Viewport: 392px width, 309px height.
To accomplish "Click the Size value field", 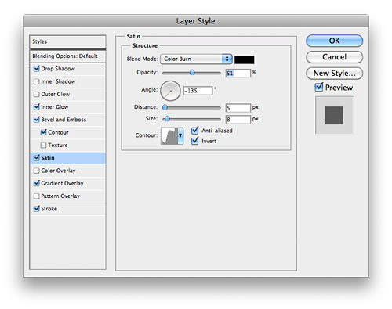I will coord(238,120).
